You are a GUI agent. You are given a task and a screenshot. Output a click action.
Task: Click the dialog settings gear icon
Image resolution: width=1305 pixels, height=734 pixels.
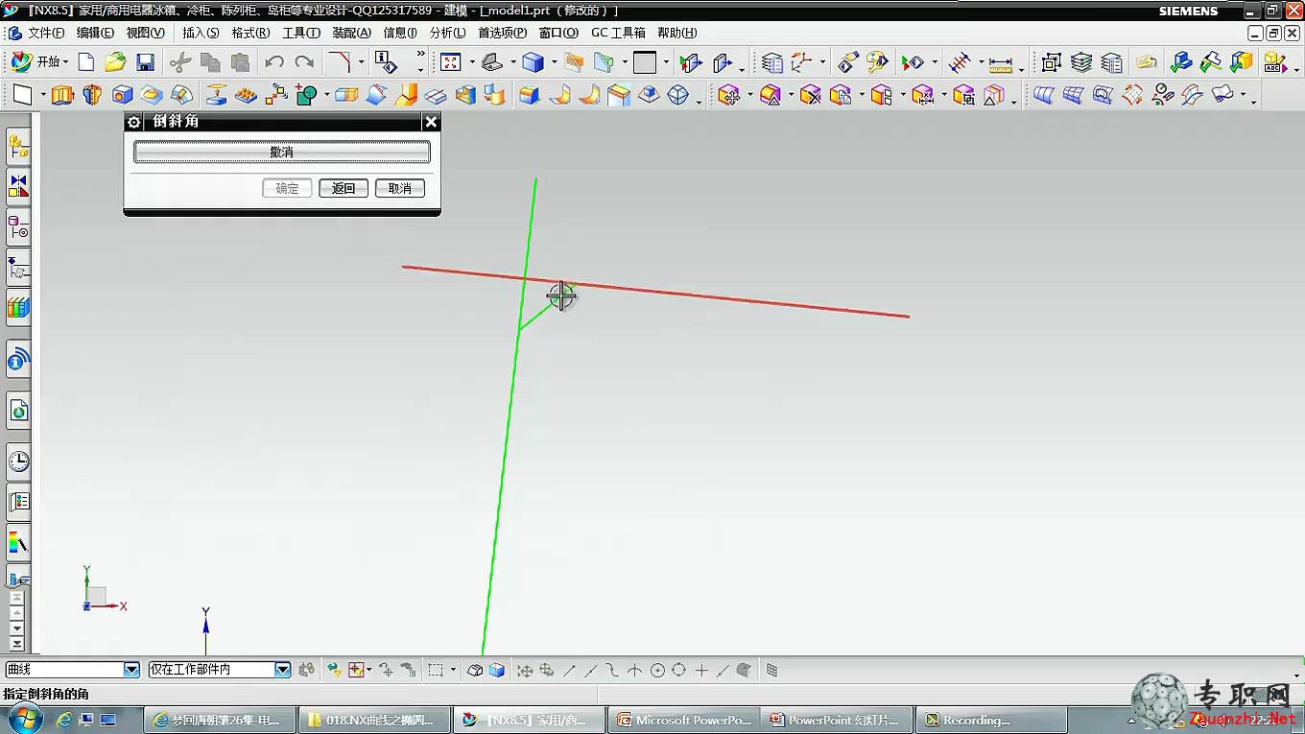coord(134,122)
